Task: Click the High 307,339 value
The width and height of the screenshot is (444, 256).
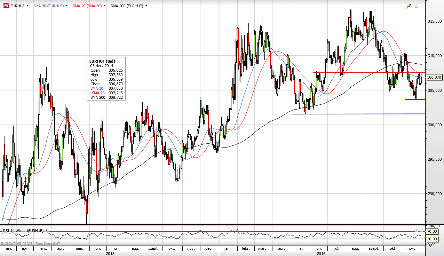Action: pos(116,75)
